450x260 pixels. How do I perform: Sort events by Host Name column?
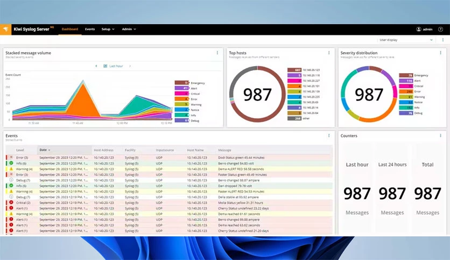point(195,150)
